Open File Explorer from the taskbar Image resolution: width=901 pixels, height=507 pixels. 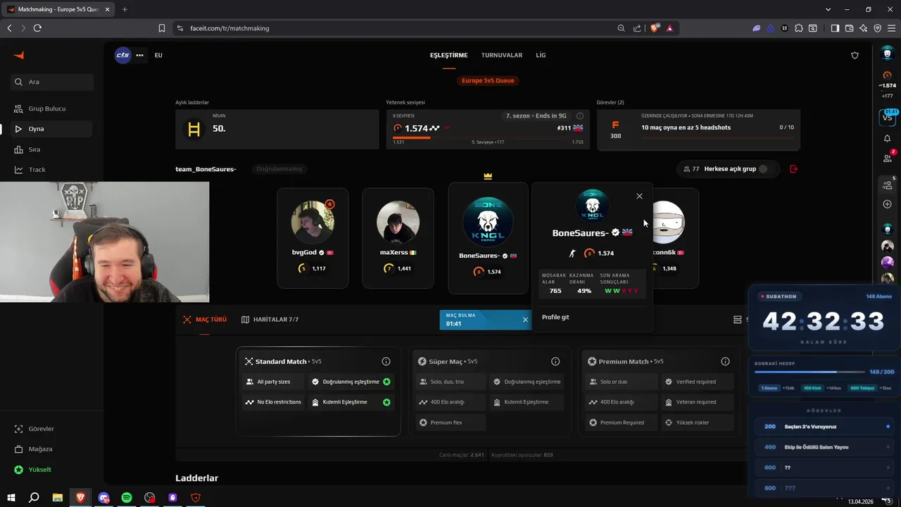pyautogui.click(x=57, y=498)
